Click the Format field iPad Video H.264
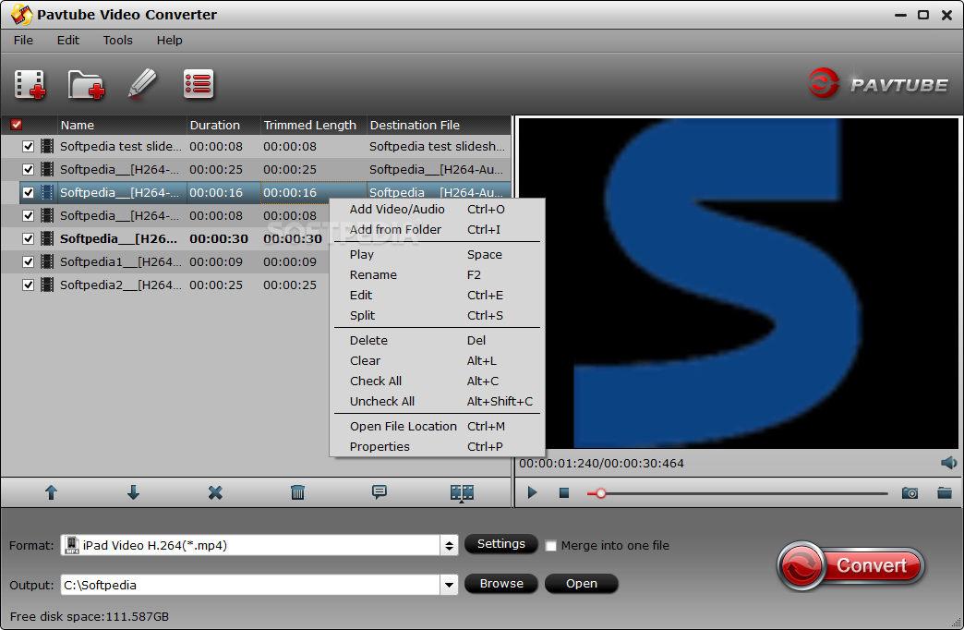Screen dimensions: 964x630 [250, 545]
